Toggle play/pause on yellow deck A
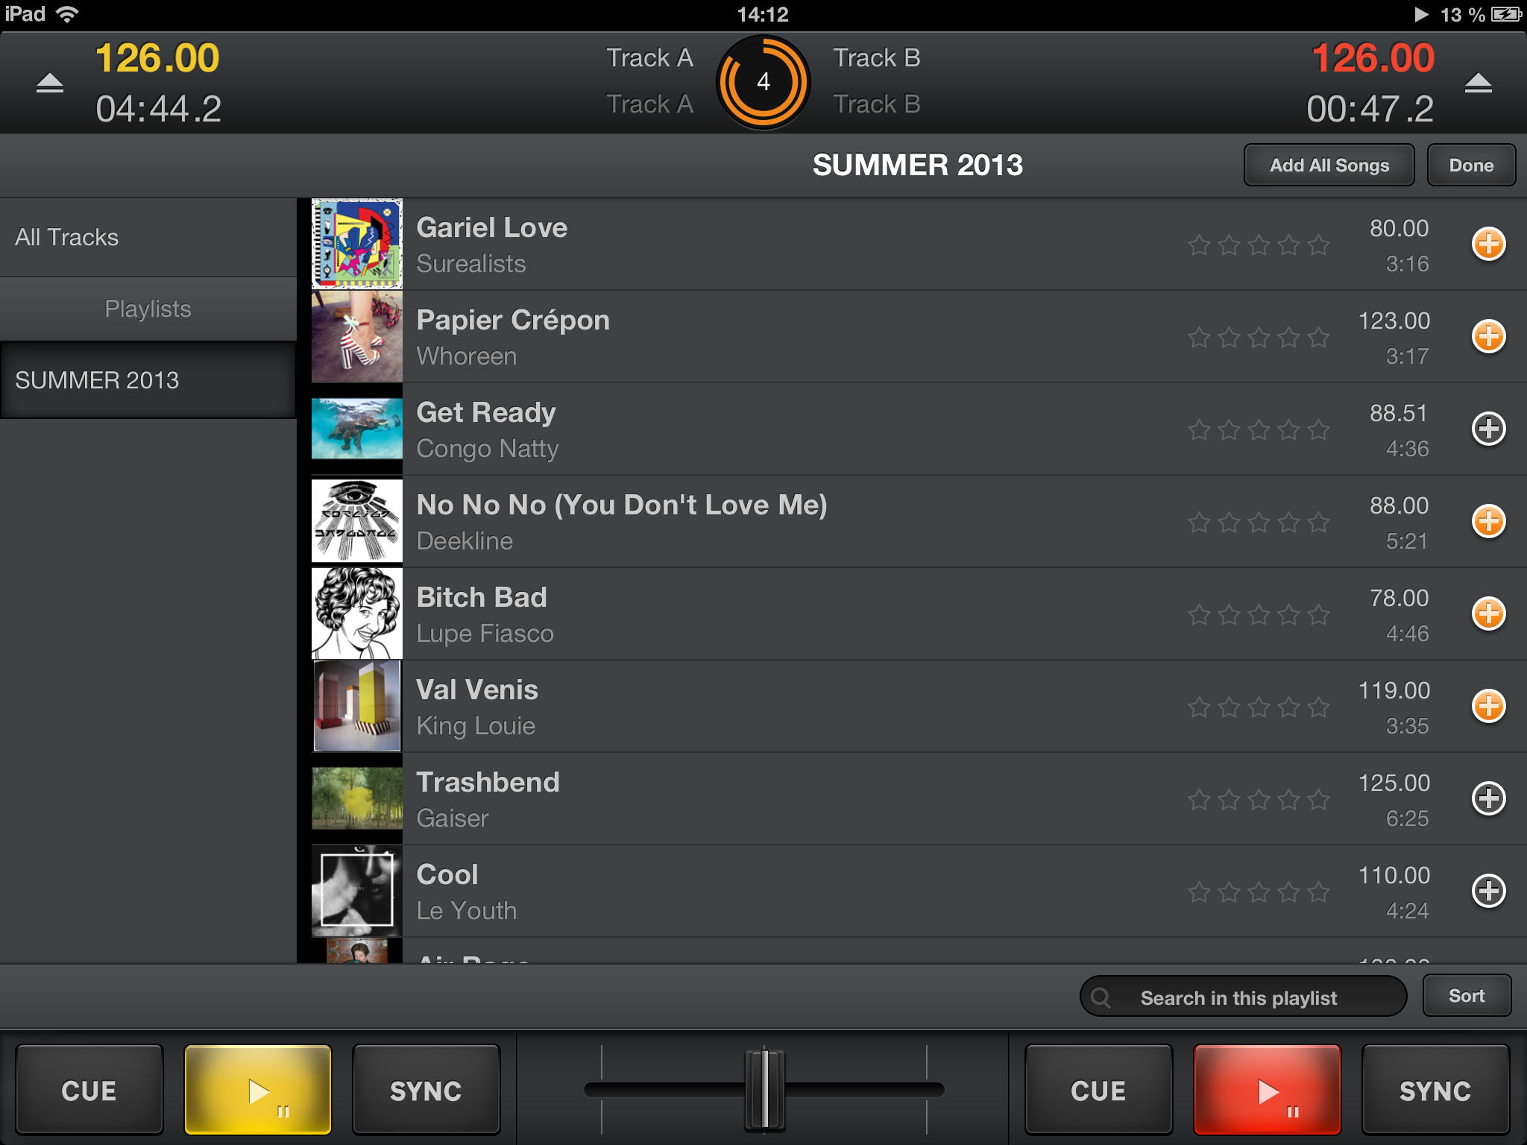This screenshot has width=1527, height=1145. (258, 1090)
